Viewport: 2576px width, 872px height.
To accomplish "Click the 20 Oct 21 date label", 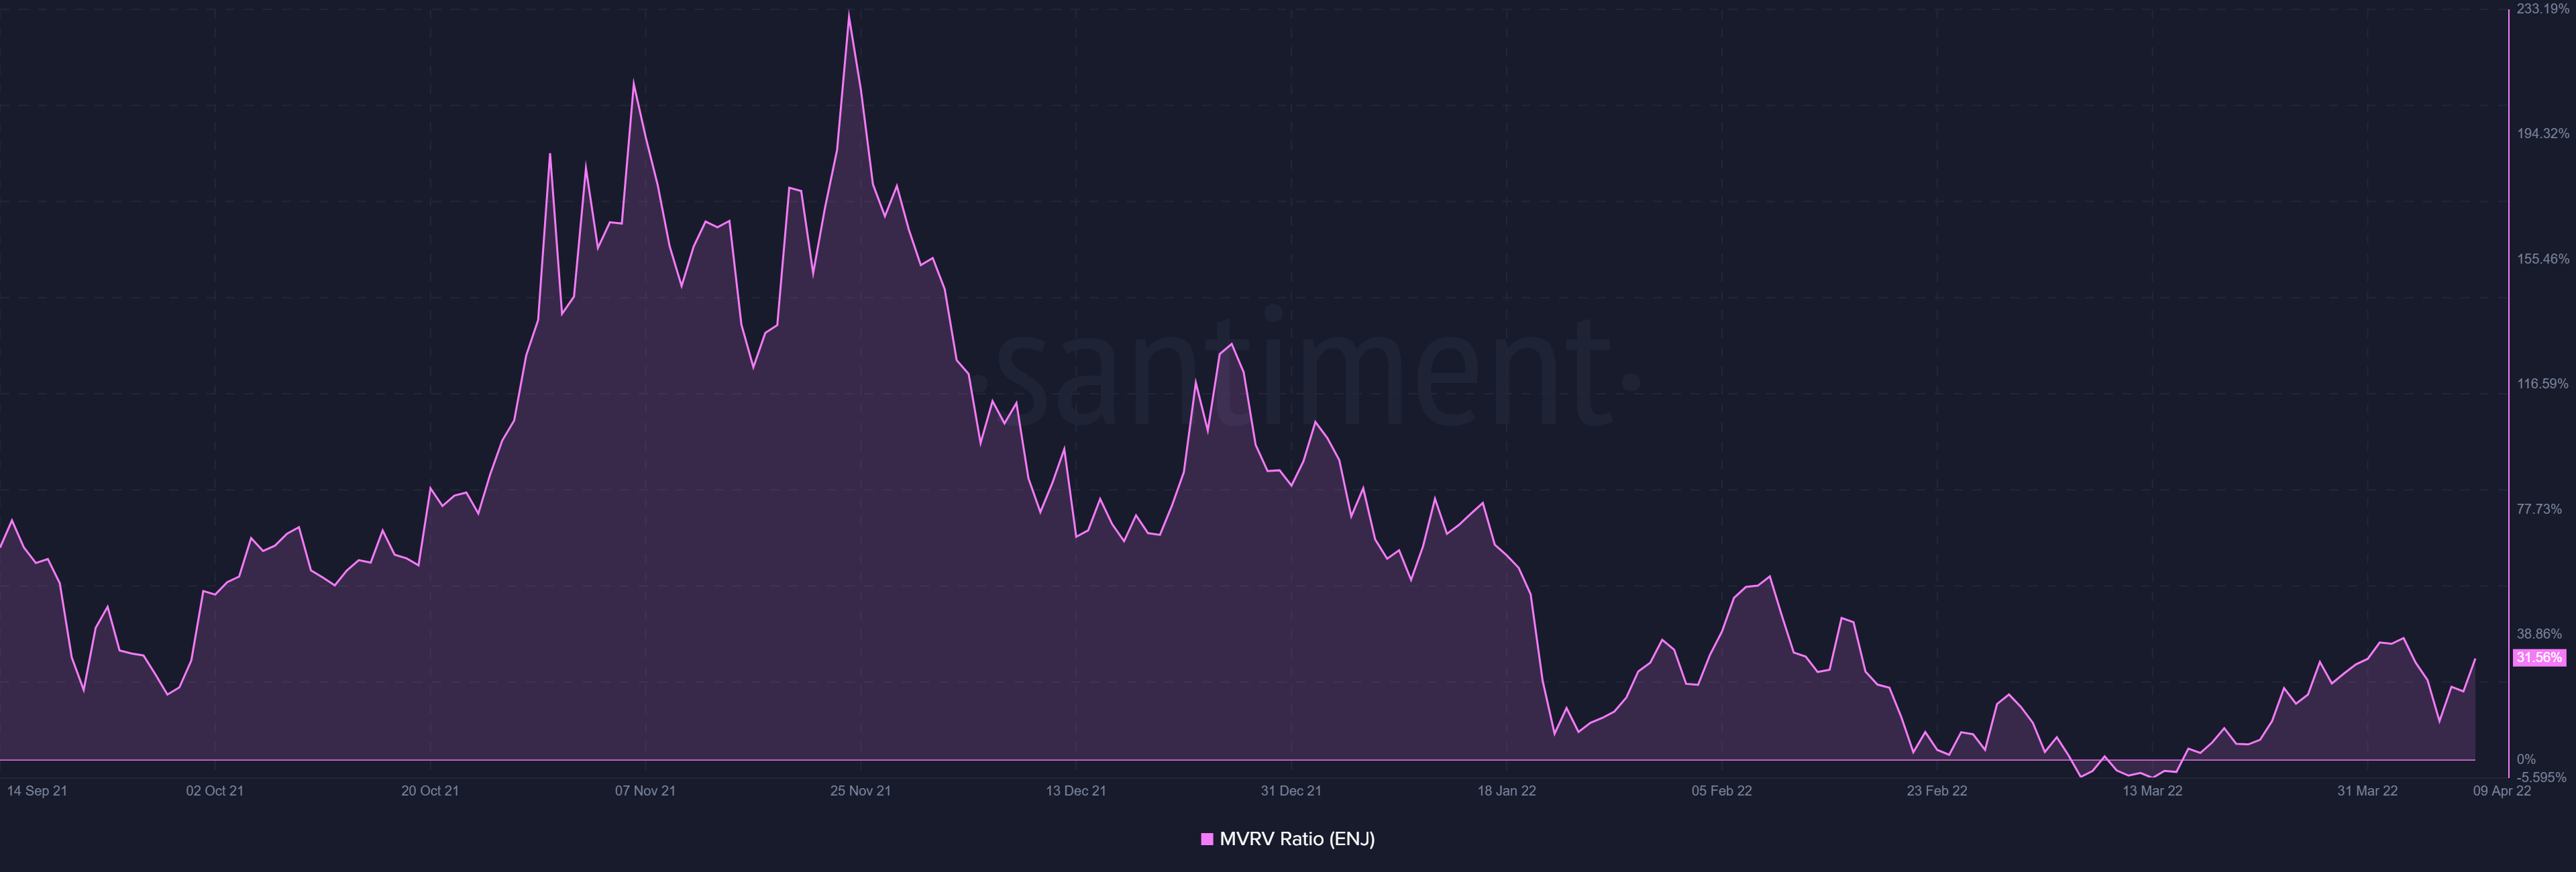I will 430,791.
